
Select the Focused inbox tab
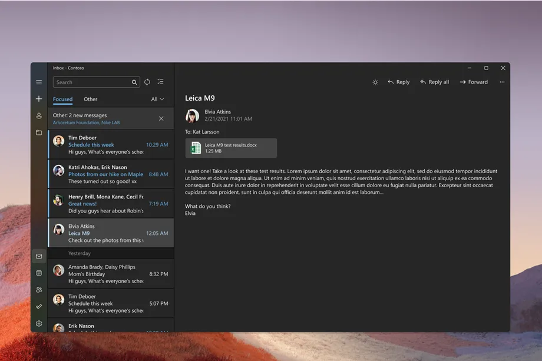pyautogui.click(x=62, y=99)
